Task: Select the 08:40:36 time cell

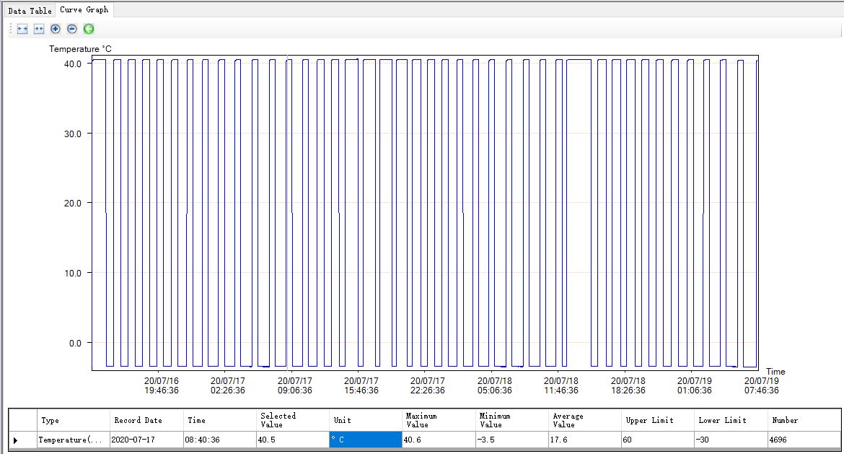Action: [x=219, y=440]
